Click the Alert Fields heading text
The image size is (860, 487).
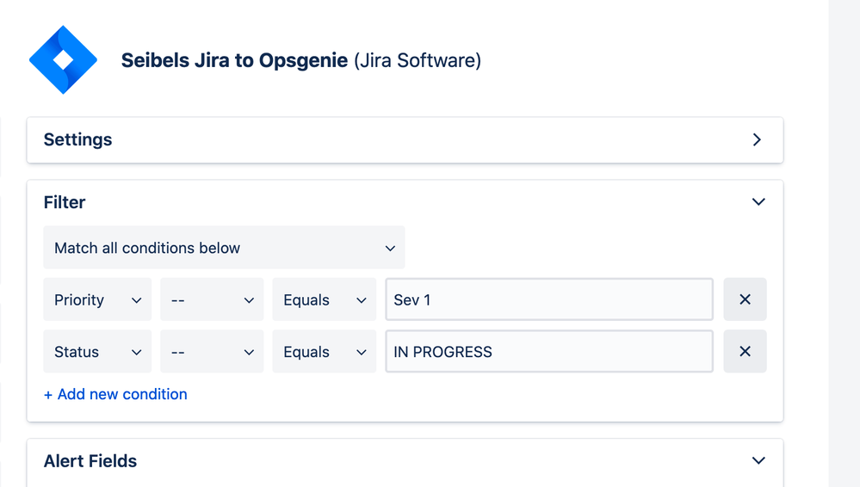tap(90, 461)
